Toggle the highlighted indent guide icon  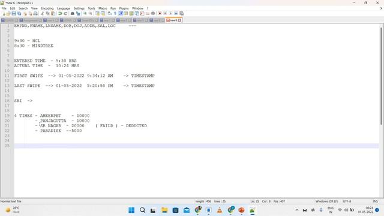[121, 13]
